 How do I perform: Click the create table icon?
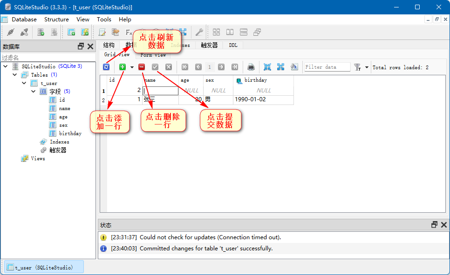[71, 32]
